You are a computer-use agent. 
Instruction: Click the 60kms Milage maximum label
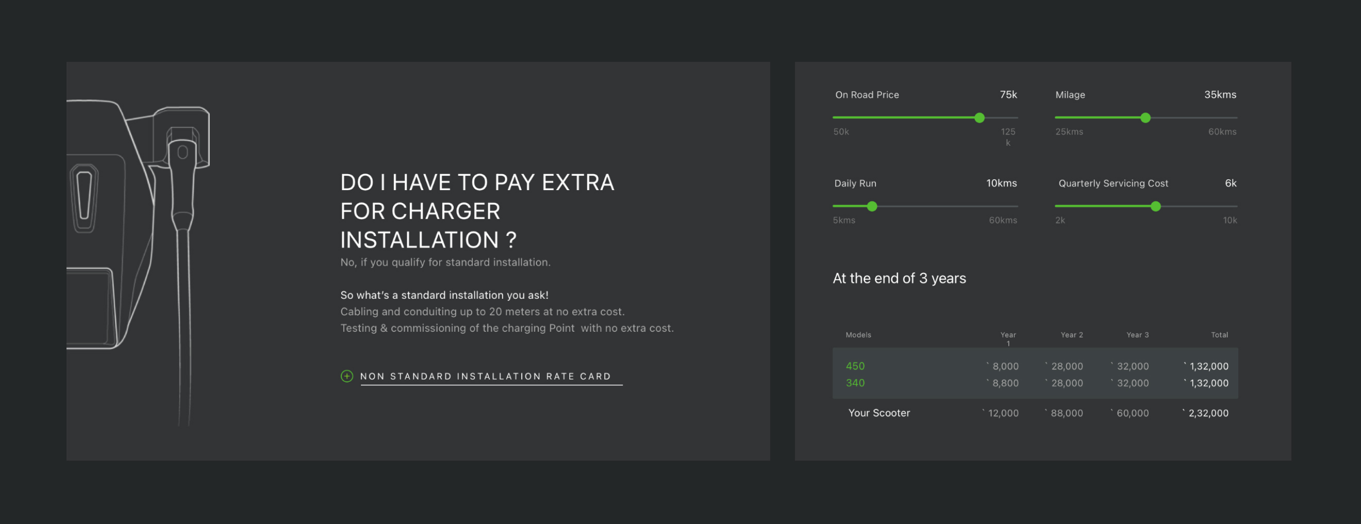pos(1221,131)
